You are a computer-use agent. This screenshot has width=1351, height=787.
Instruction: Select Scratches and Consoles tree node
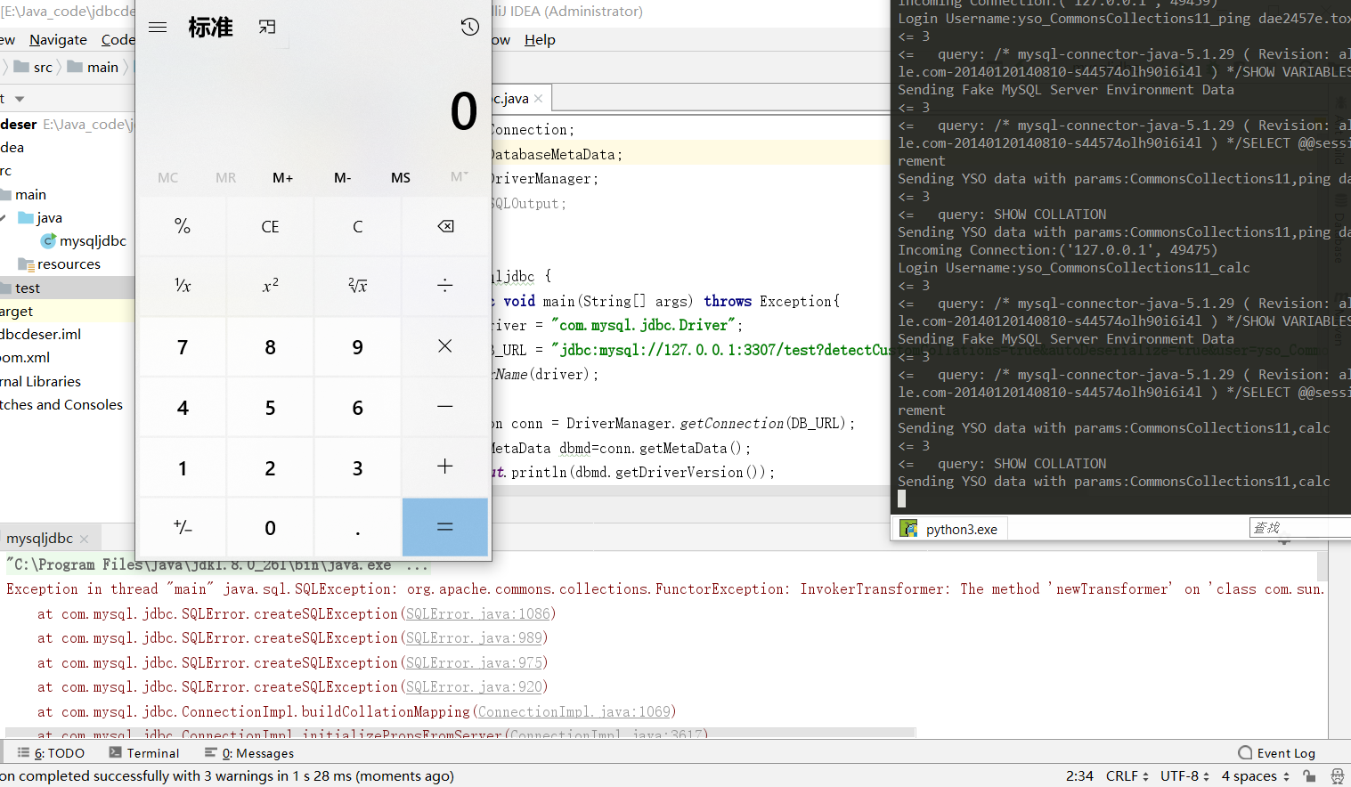click(x=61, y=404)
